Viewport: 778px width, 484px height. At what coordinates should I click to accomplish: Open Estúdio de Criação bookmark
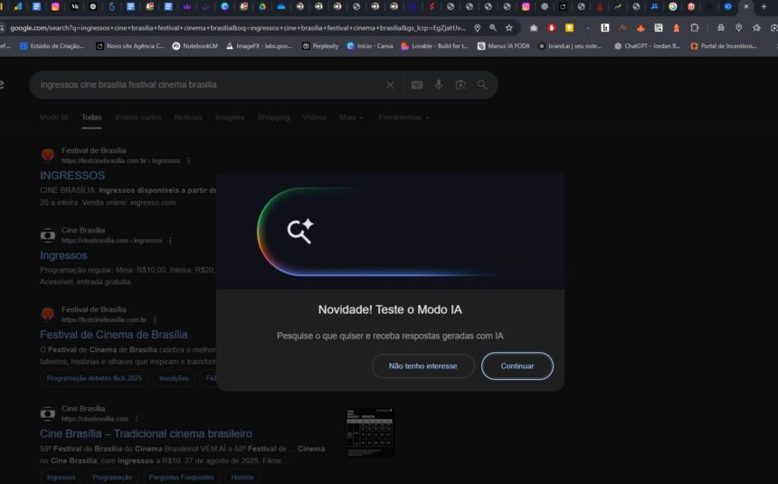point(52,46)
